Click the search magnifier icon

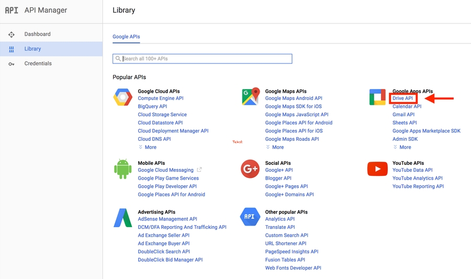118,59
